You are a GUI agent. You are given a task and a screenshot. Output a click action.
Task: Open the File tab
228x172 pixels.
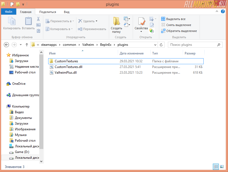[x=8, y=12]
